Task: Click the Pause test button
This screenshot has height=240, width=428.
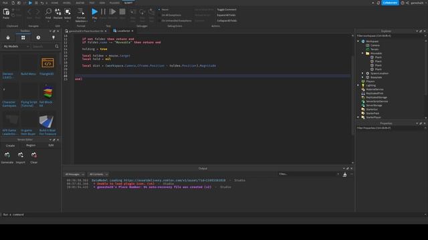Action: pos(103,12)
